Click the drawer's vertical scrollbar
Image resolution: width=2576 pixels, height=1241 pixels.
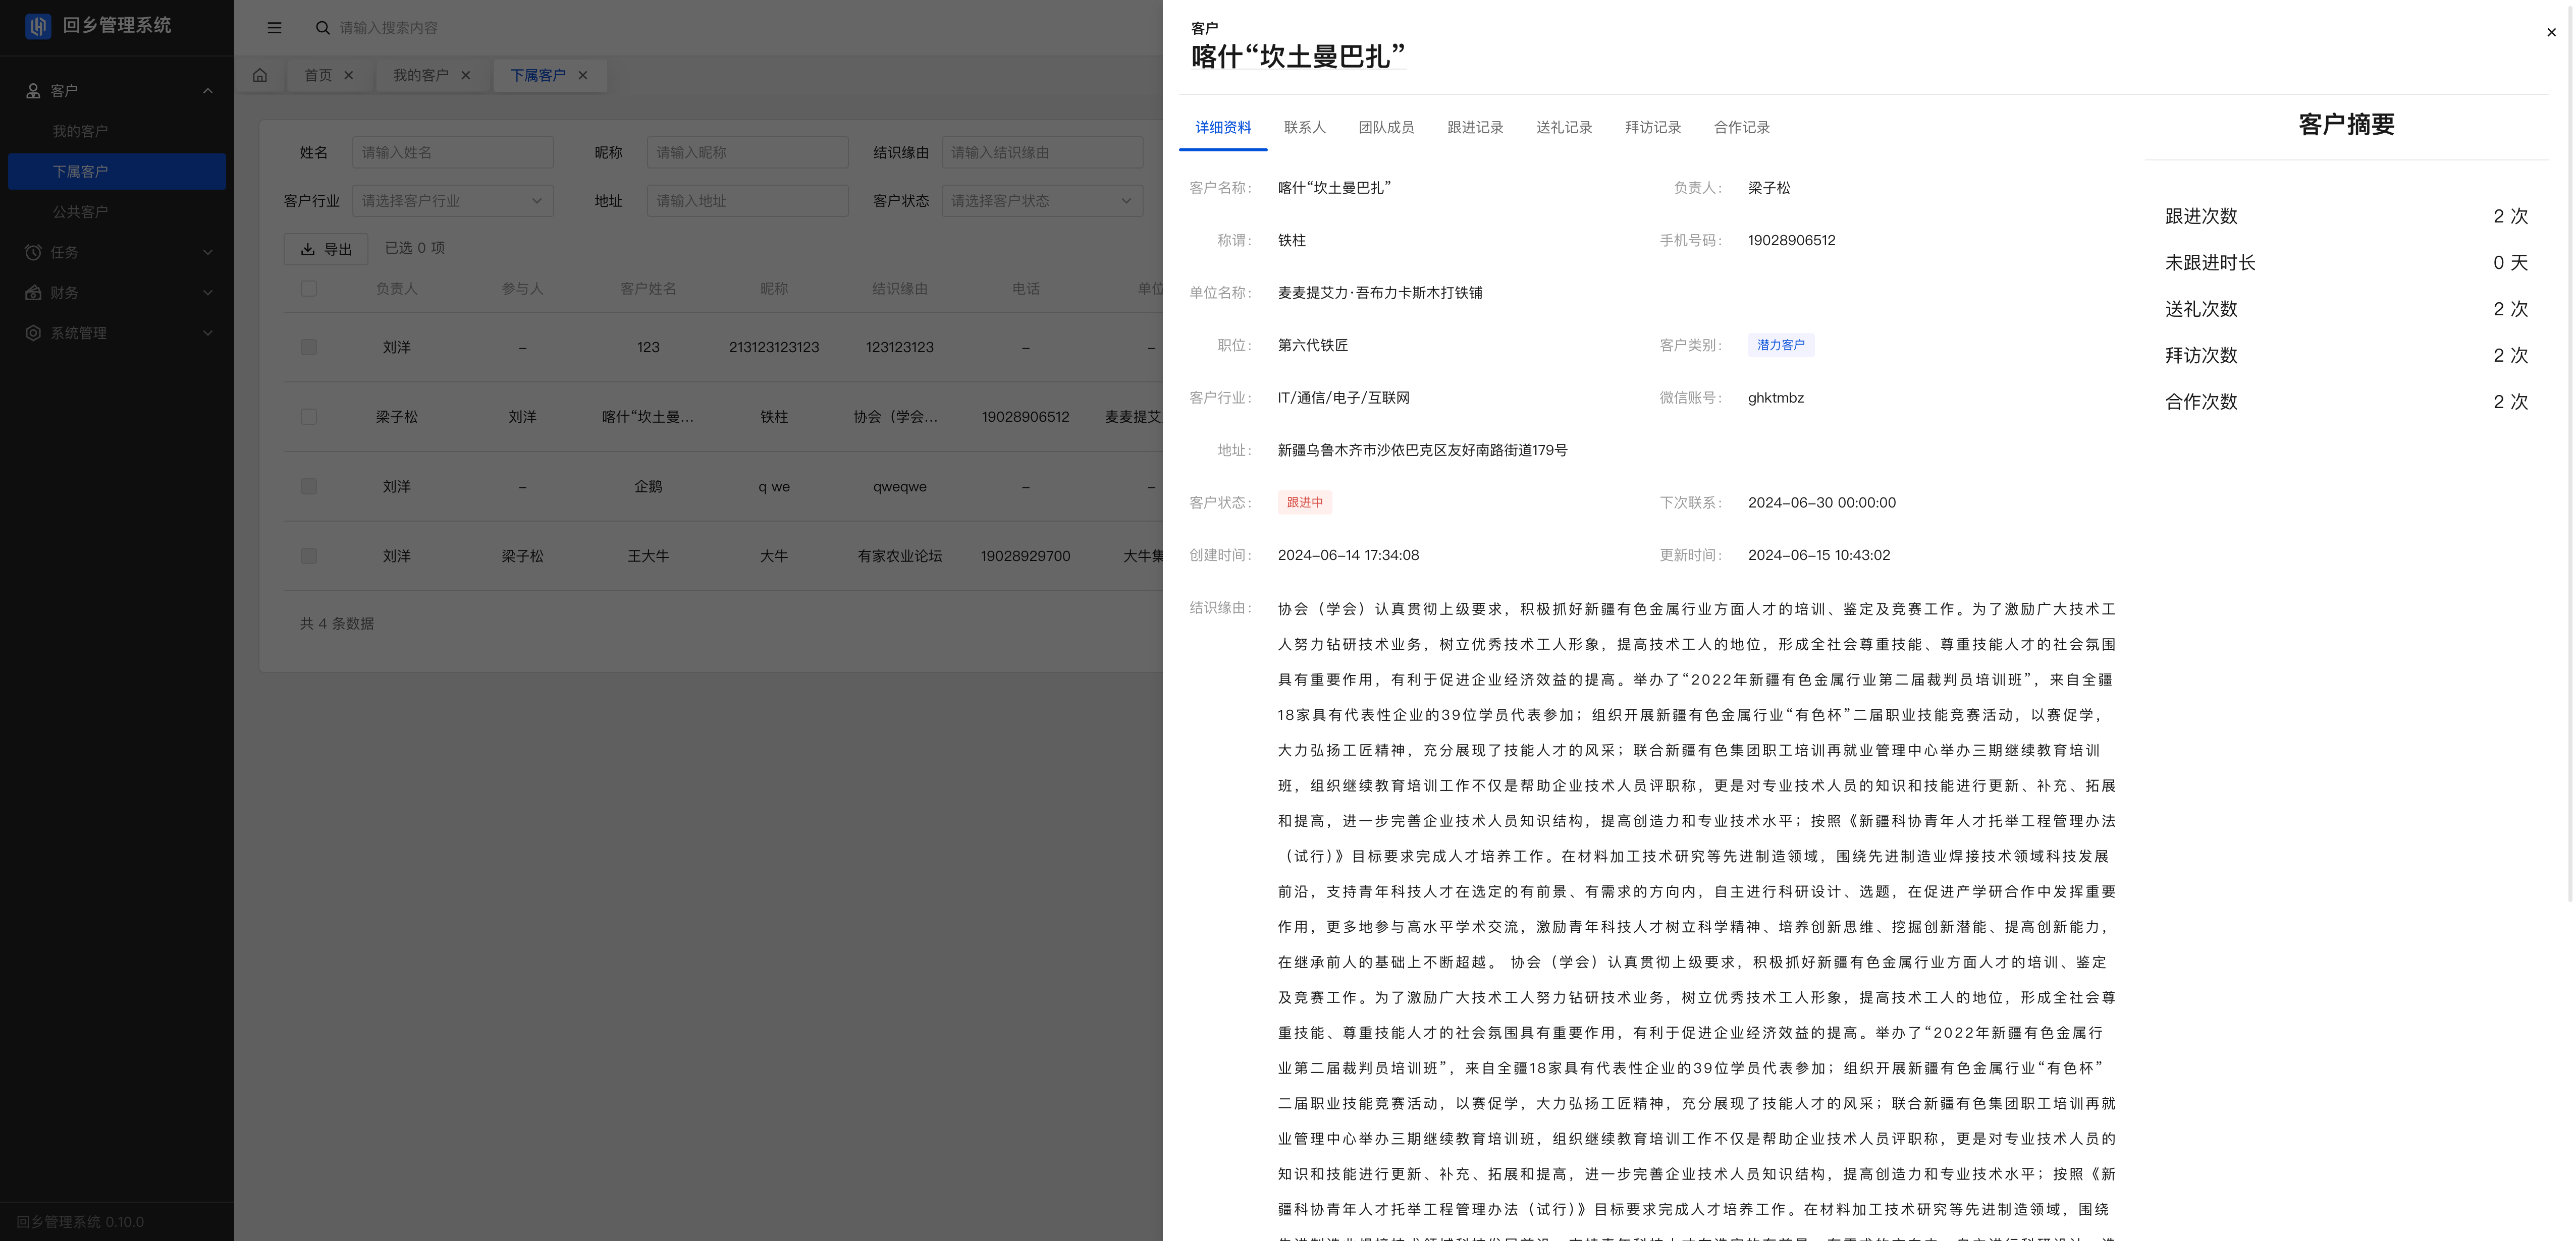[2569, 449]
